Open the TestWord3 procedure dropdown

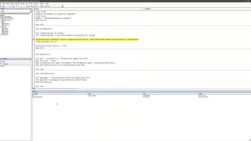[197, 9]
